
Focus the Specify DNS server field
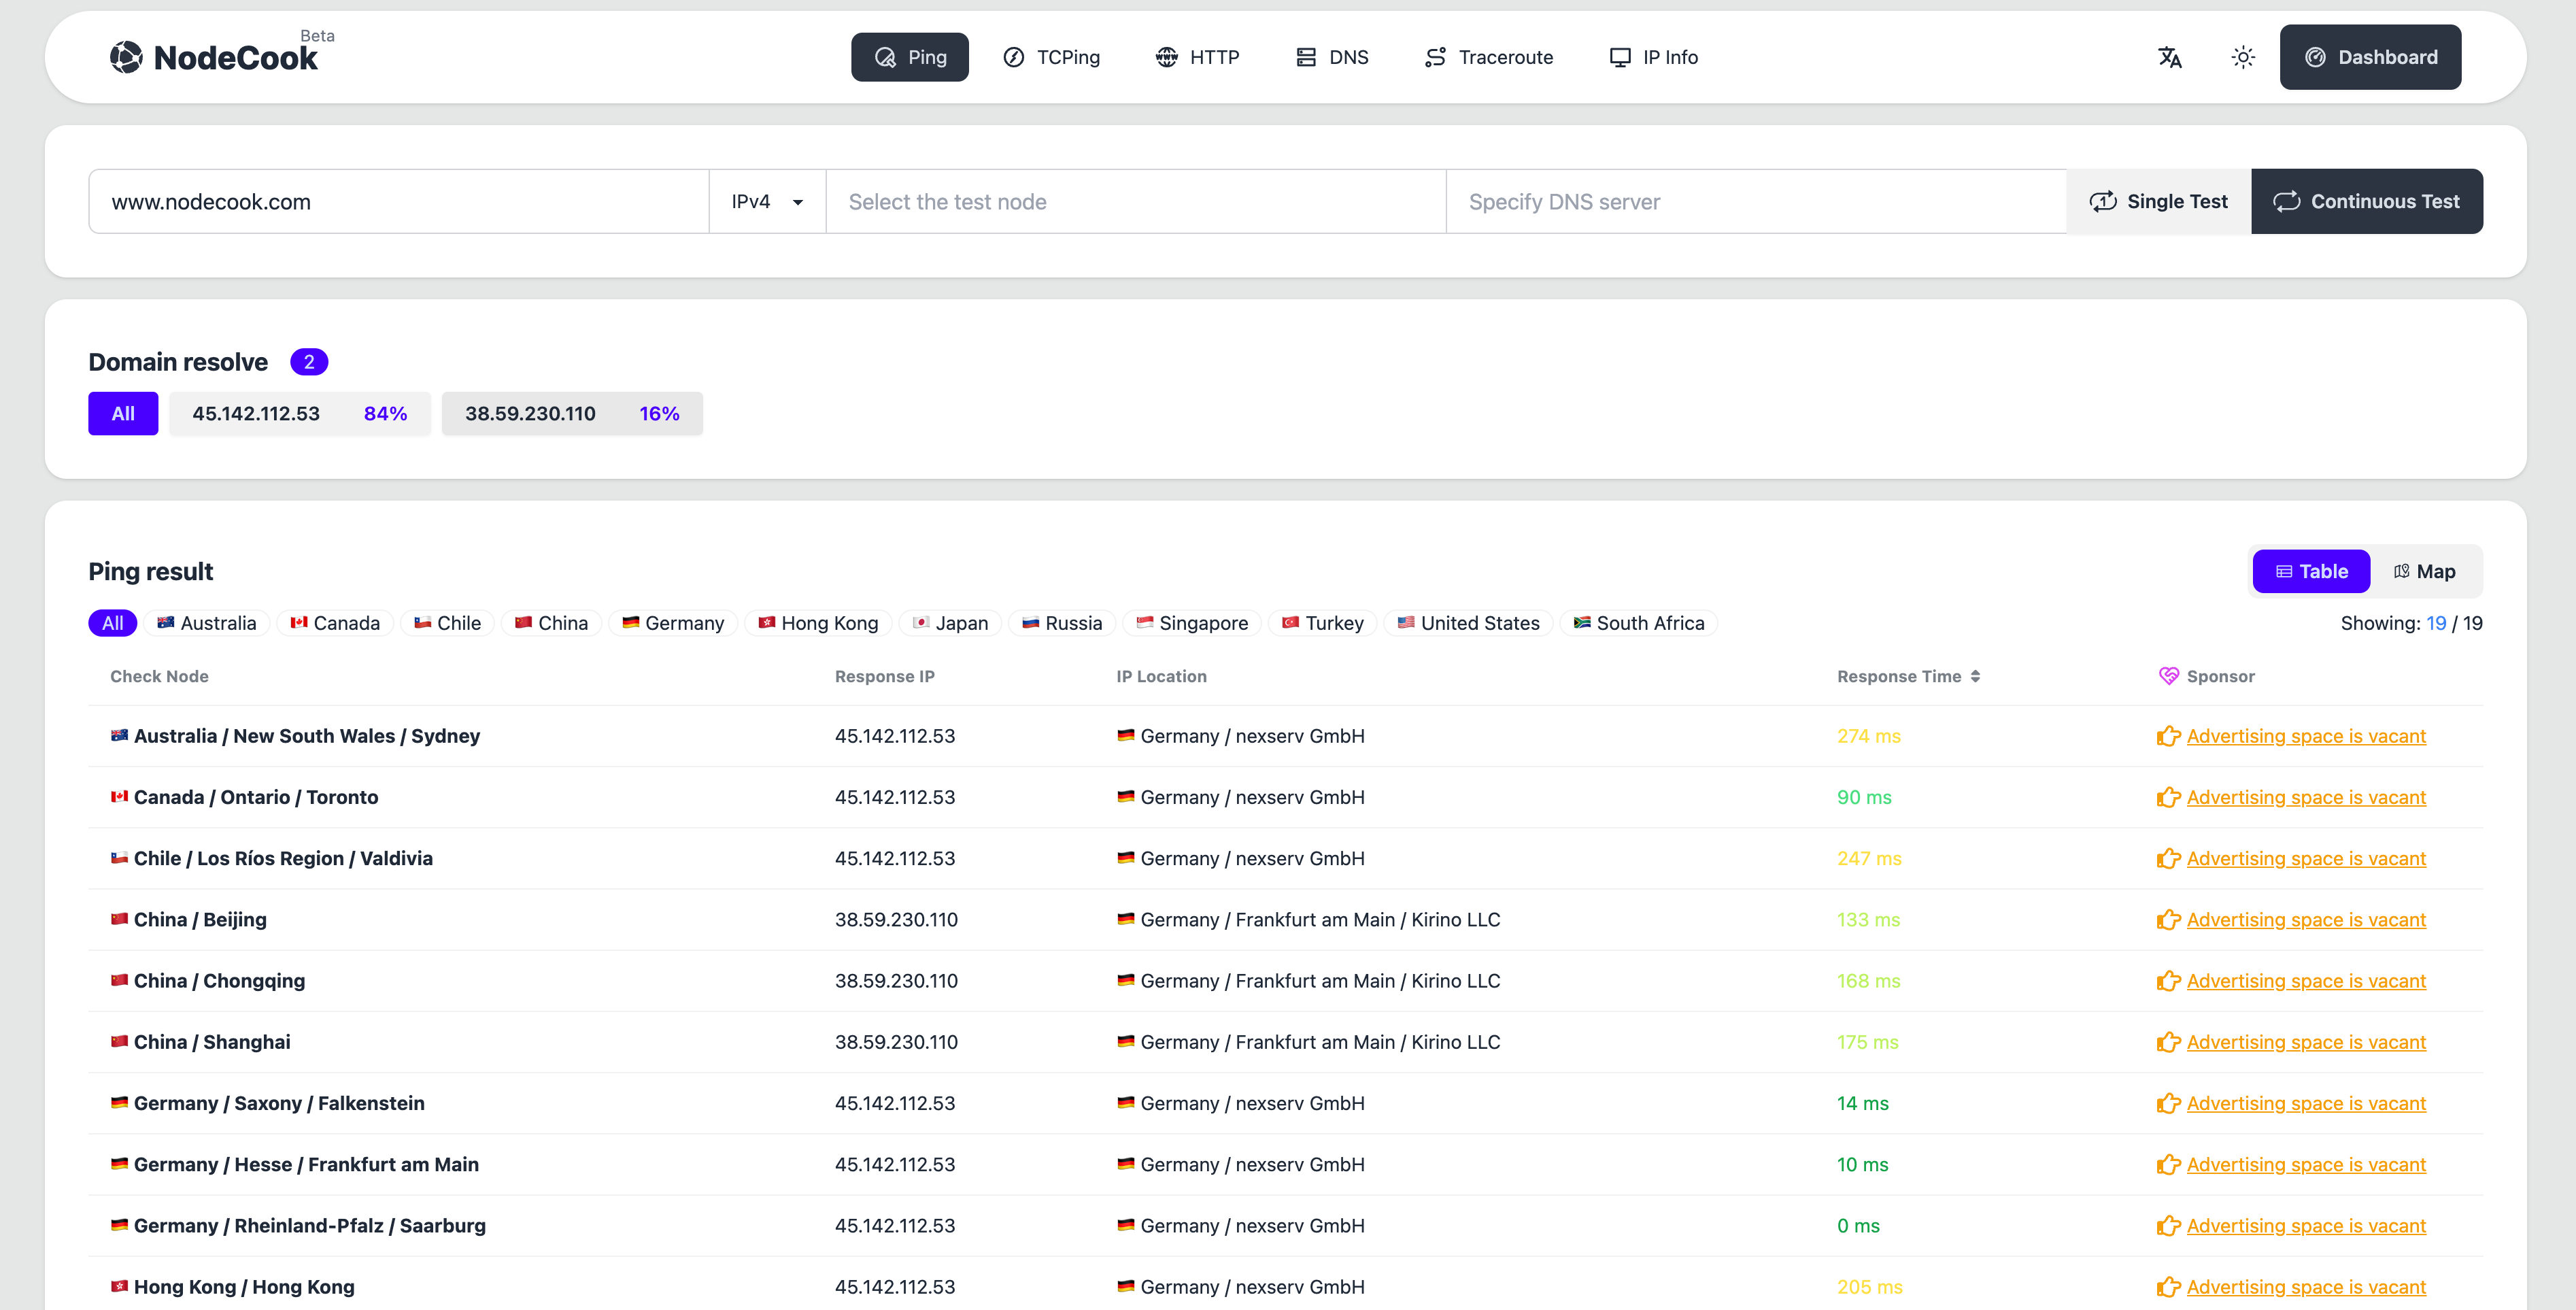(x=1756, y=201)
